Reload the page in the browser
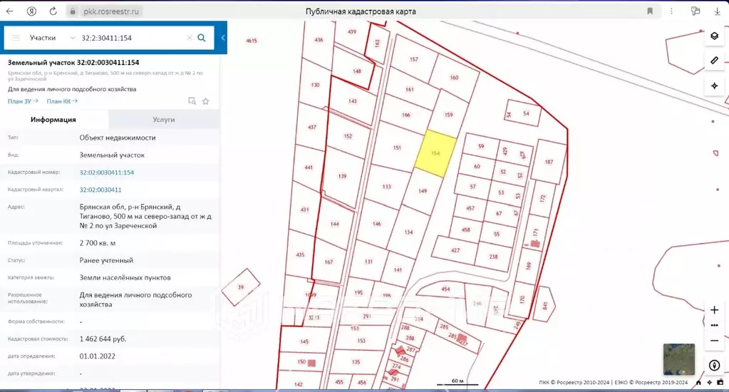Viewport: 729px width, 392px height. coord(53,11)
